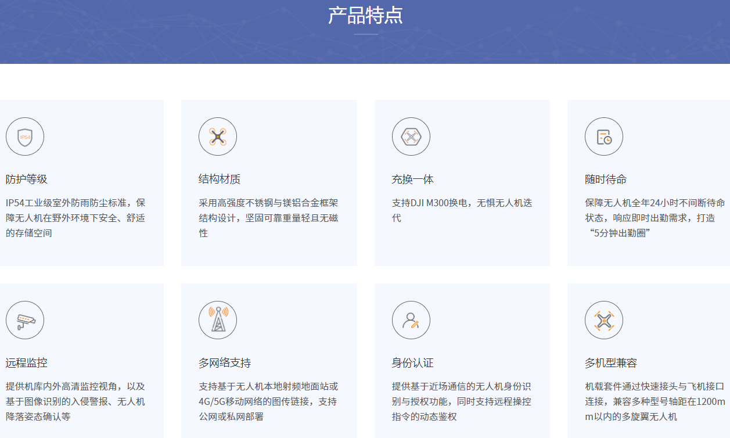Open the 远程监控 feature heading
The height and width of the screenshot is (438, 730).
pos(27,363)
